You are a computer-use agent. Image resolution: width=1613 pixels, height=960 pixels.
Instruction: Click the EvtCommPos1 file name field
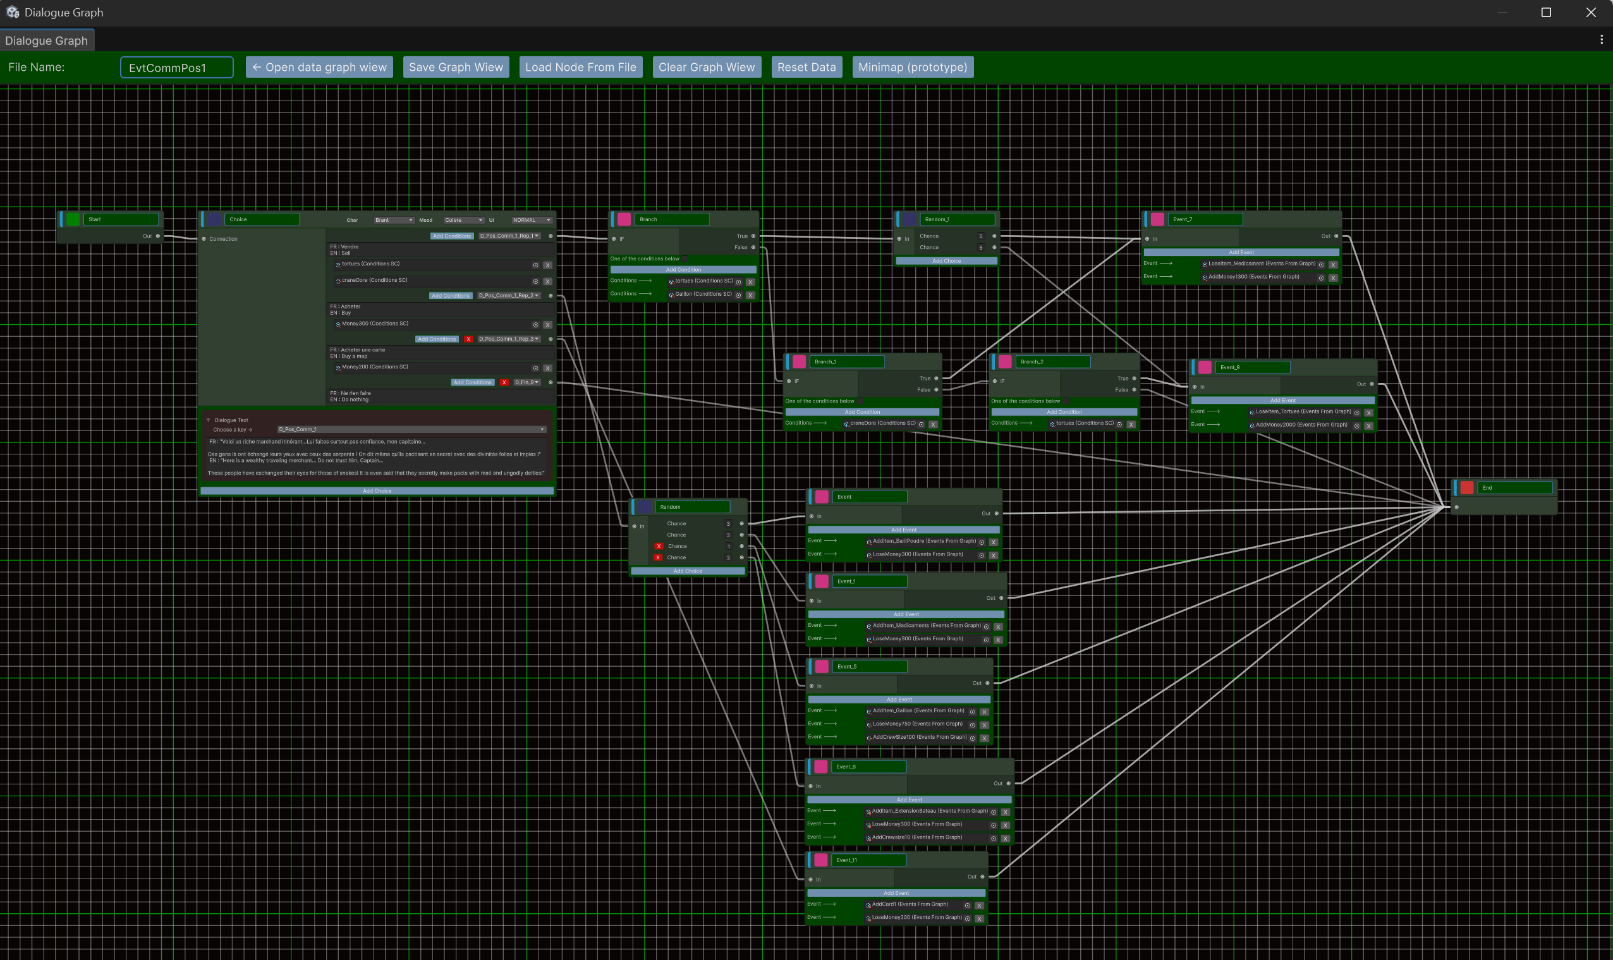[176, 66]
